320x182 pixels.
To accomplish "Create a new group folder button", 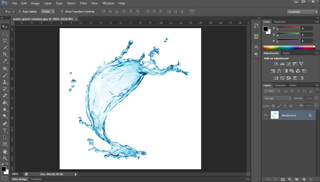I will [297, 179].
